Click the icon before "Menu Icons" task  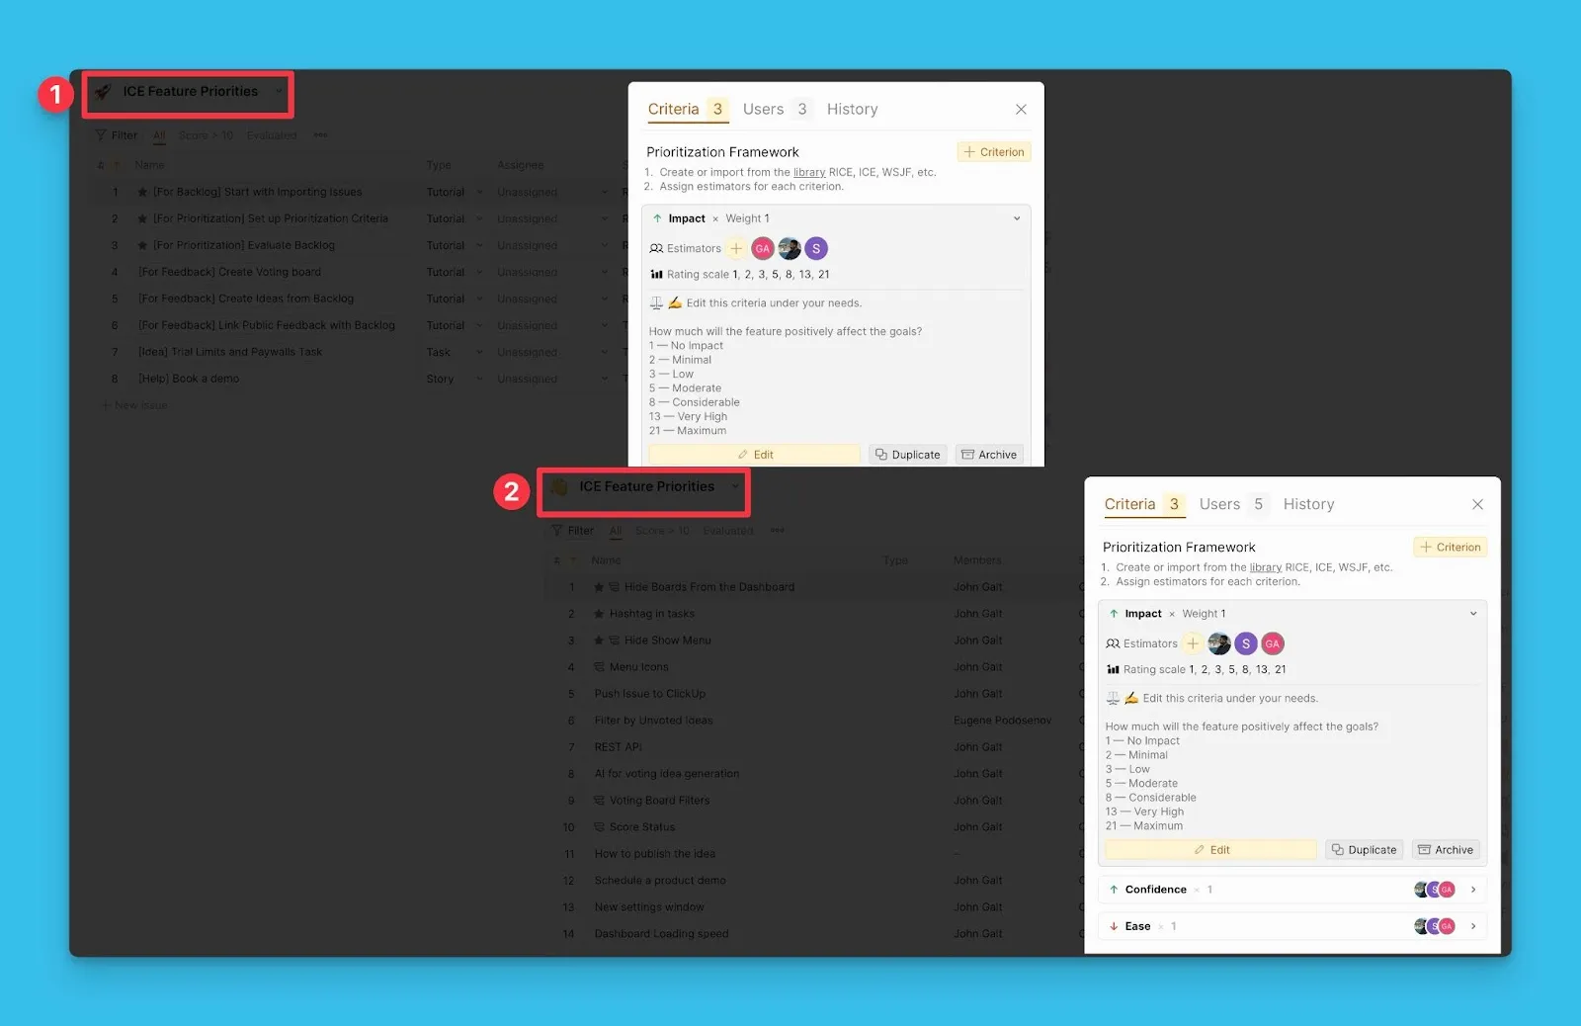[599, 667]
